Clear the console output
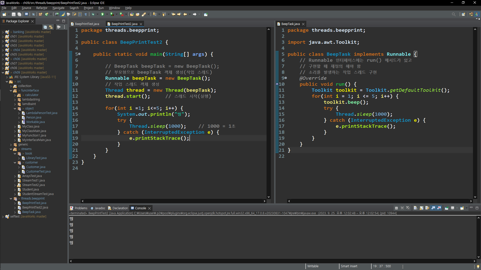 tap(415, 208)
